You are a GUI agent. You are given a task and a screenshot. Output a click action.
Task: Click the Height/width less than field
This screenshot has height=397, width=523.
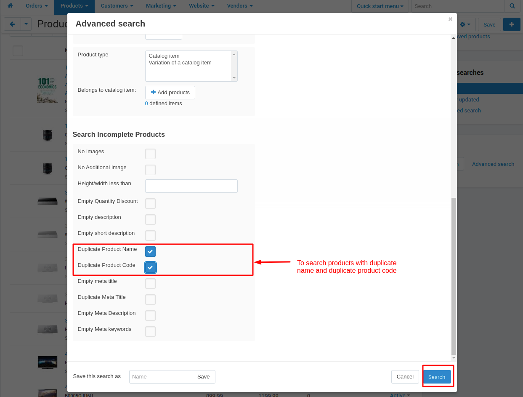191,186
